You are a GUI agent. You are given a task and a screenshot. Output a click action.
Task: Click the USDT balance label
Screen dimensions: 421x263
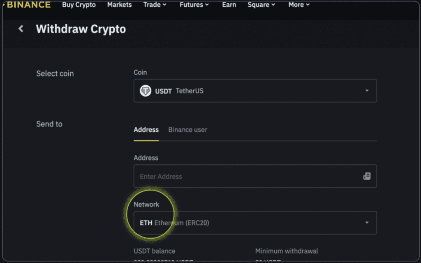(154, 251)
